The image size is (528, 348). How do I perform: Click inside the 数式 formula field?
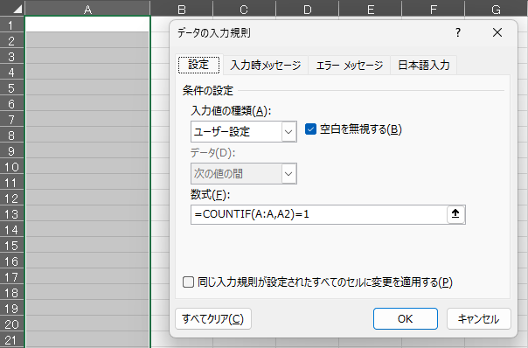(319, 214)
